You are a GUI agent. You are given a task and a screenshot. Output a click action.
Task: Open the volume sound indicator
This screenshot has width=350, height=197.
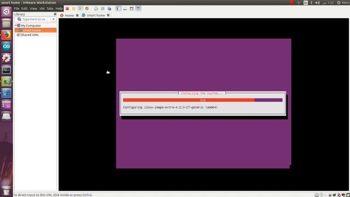click(318, 2)
